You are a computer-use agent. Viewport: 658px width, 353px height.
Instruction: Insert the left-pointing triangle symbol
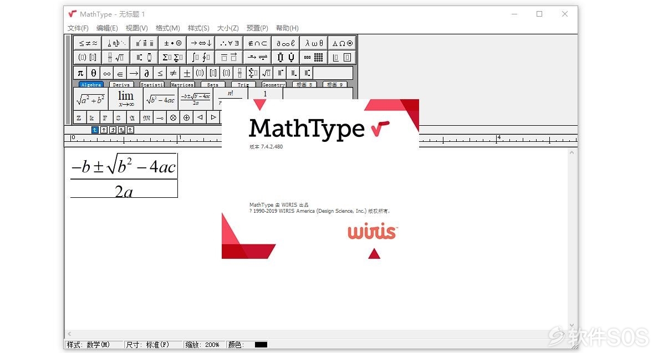click(200, 117)
